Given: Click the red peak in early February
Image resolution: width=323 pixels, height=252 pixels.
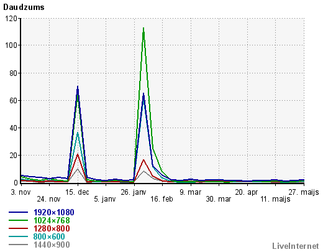Looking at the screenshot, I should tap(143, 160).
